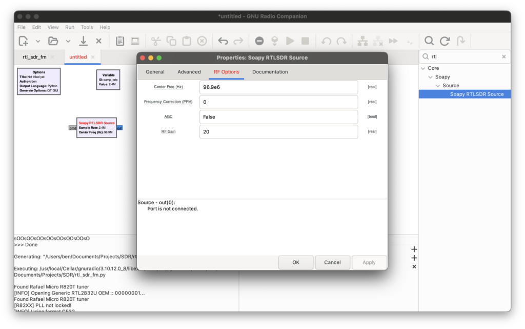The height and width of the screenshot is (329, 525).
Task: Open the Tools menu
Action: (x=87, y=27)
